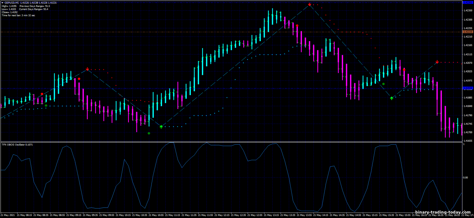Image resolution: width=474 pixels, height=218 pixels.
Task: Click the dark green dot near 15:15 candles
Action: pos(383,84)
